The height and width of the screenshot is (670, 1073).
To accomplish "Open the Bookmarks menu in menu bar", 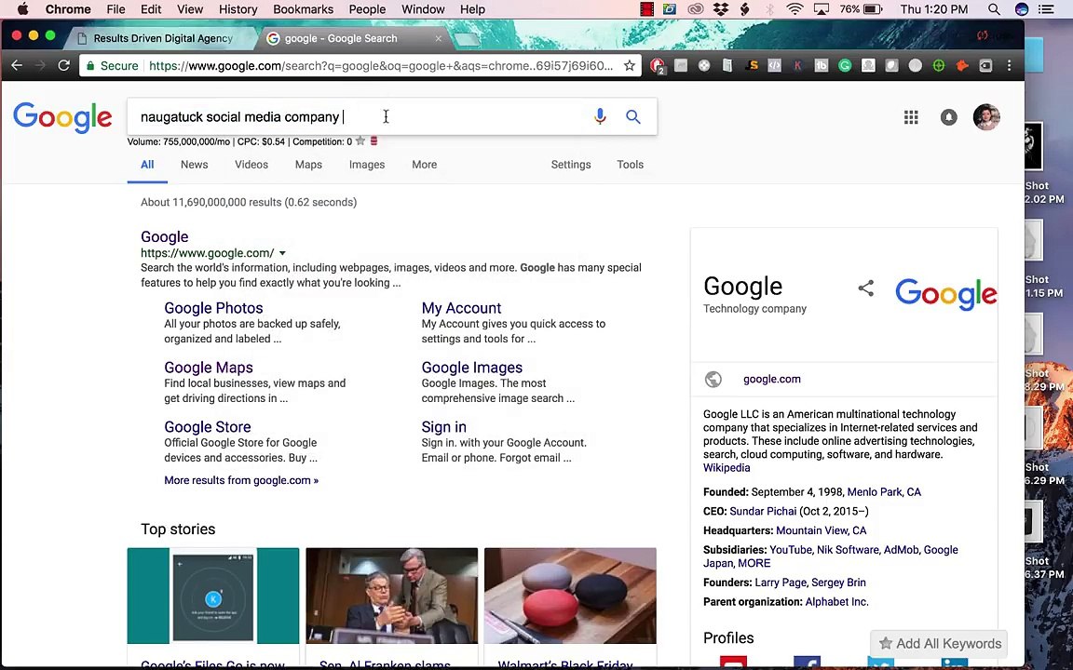I will pyautogui.click(x=303, y=9).
